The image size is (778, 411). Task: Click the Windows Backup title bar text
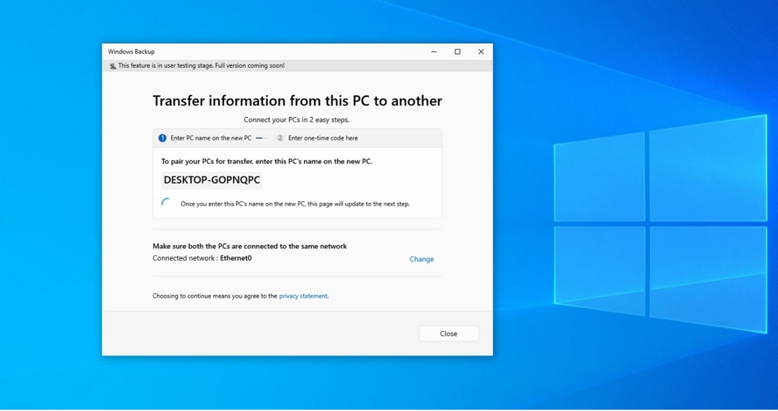[x=131, y=51]
